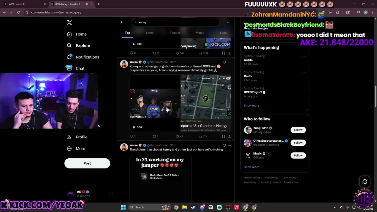Open Grok icon on 35m SIMBA post
Screen dimensions: 377x212
224,62
